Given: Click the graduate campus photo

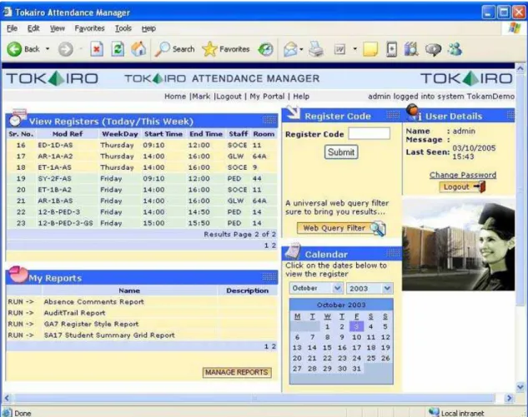Looking at the screenshot, I should [x=459, y=246].
